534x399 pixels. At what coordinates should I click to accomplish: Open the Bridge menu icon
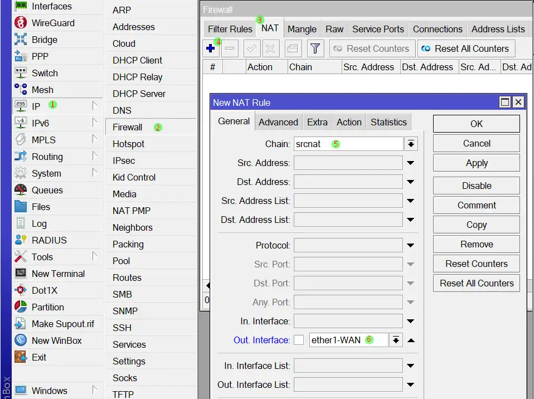[x=21, y=40]
